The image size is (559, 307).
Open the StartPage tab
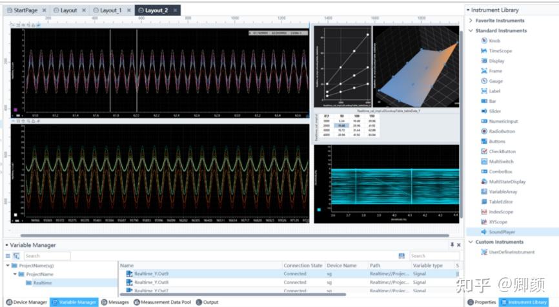click(22, 10)
